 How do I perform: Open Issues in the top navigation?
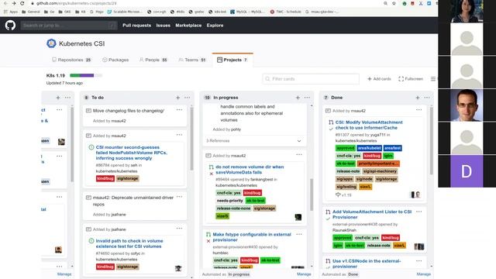click(164, 26)
